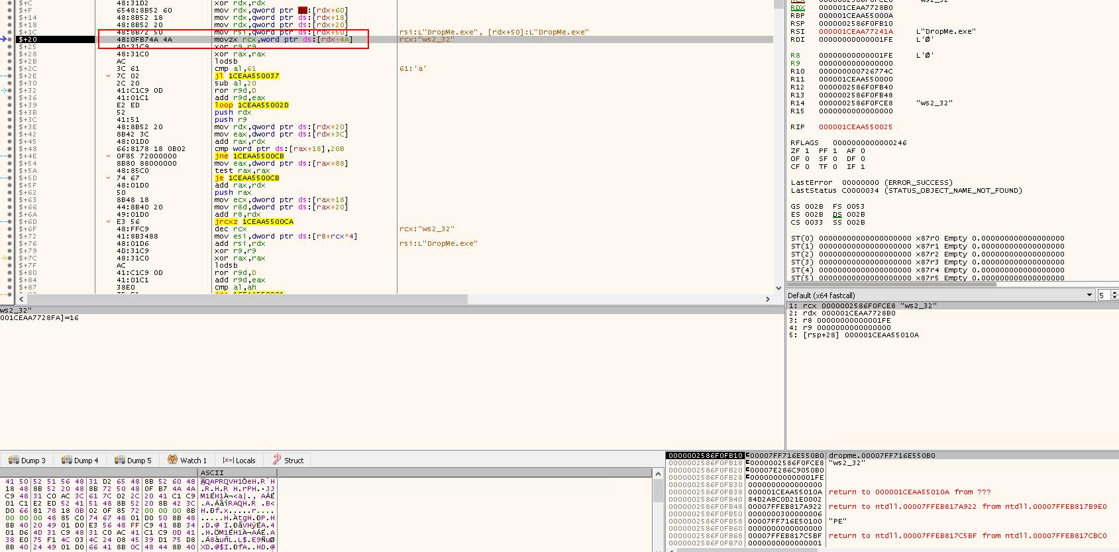
Task: Toggle breakpoint dot at address $+2C
Action: tap(9, 69)
